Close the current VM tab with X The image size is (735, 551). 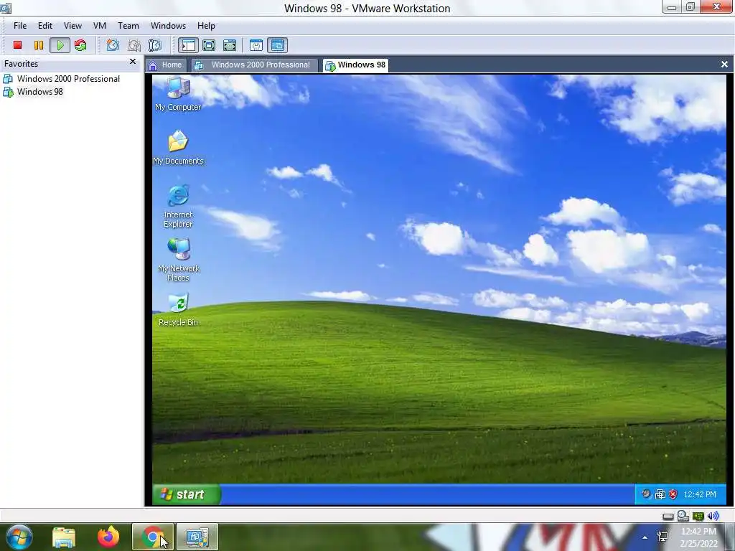(x=724, y=64)
